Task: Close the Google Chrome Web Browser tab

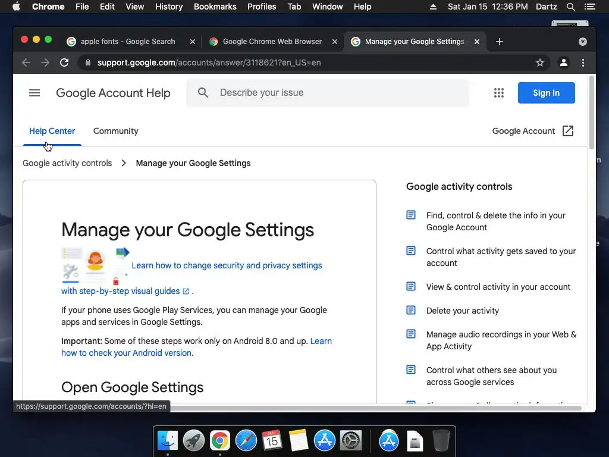Action: tap(334, 42)
